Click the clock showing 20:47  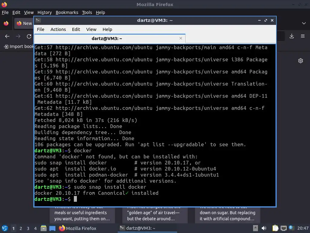[x=303, y=228]
